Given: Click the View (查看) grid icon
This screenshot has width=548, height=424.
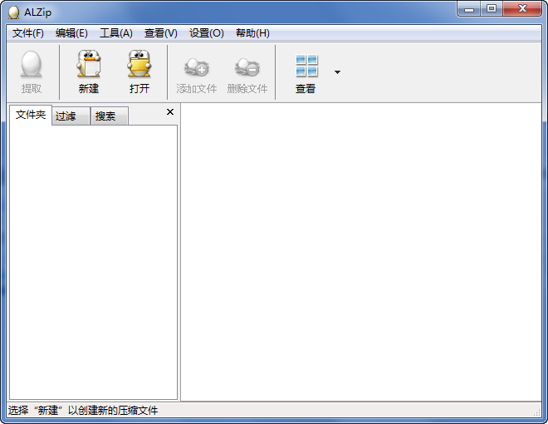Looking at the screenshot, I should (x=306, y=67).
